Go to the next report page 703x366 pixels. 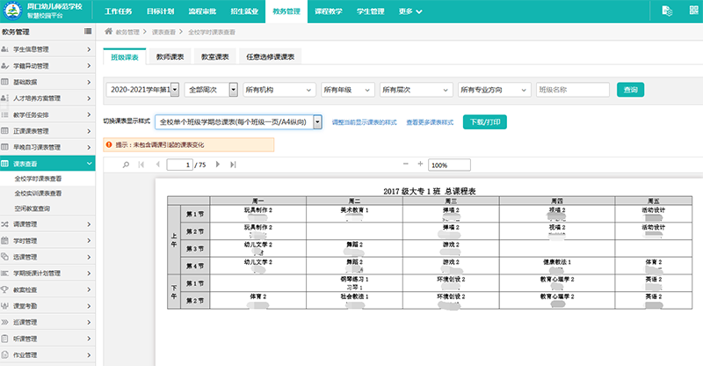pyautogui.click(x=219, y=165)
